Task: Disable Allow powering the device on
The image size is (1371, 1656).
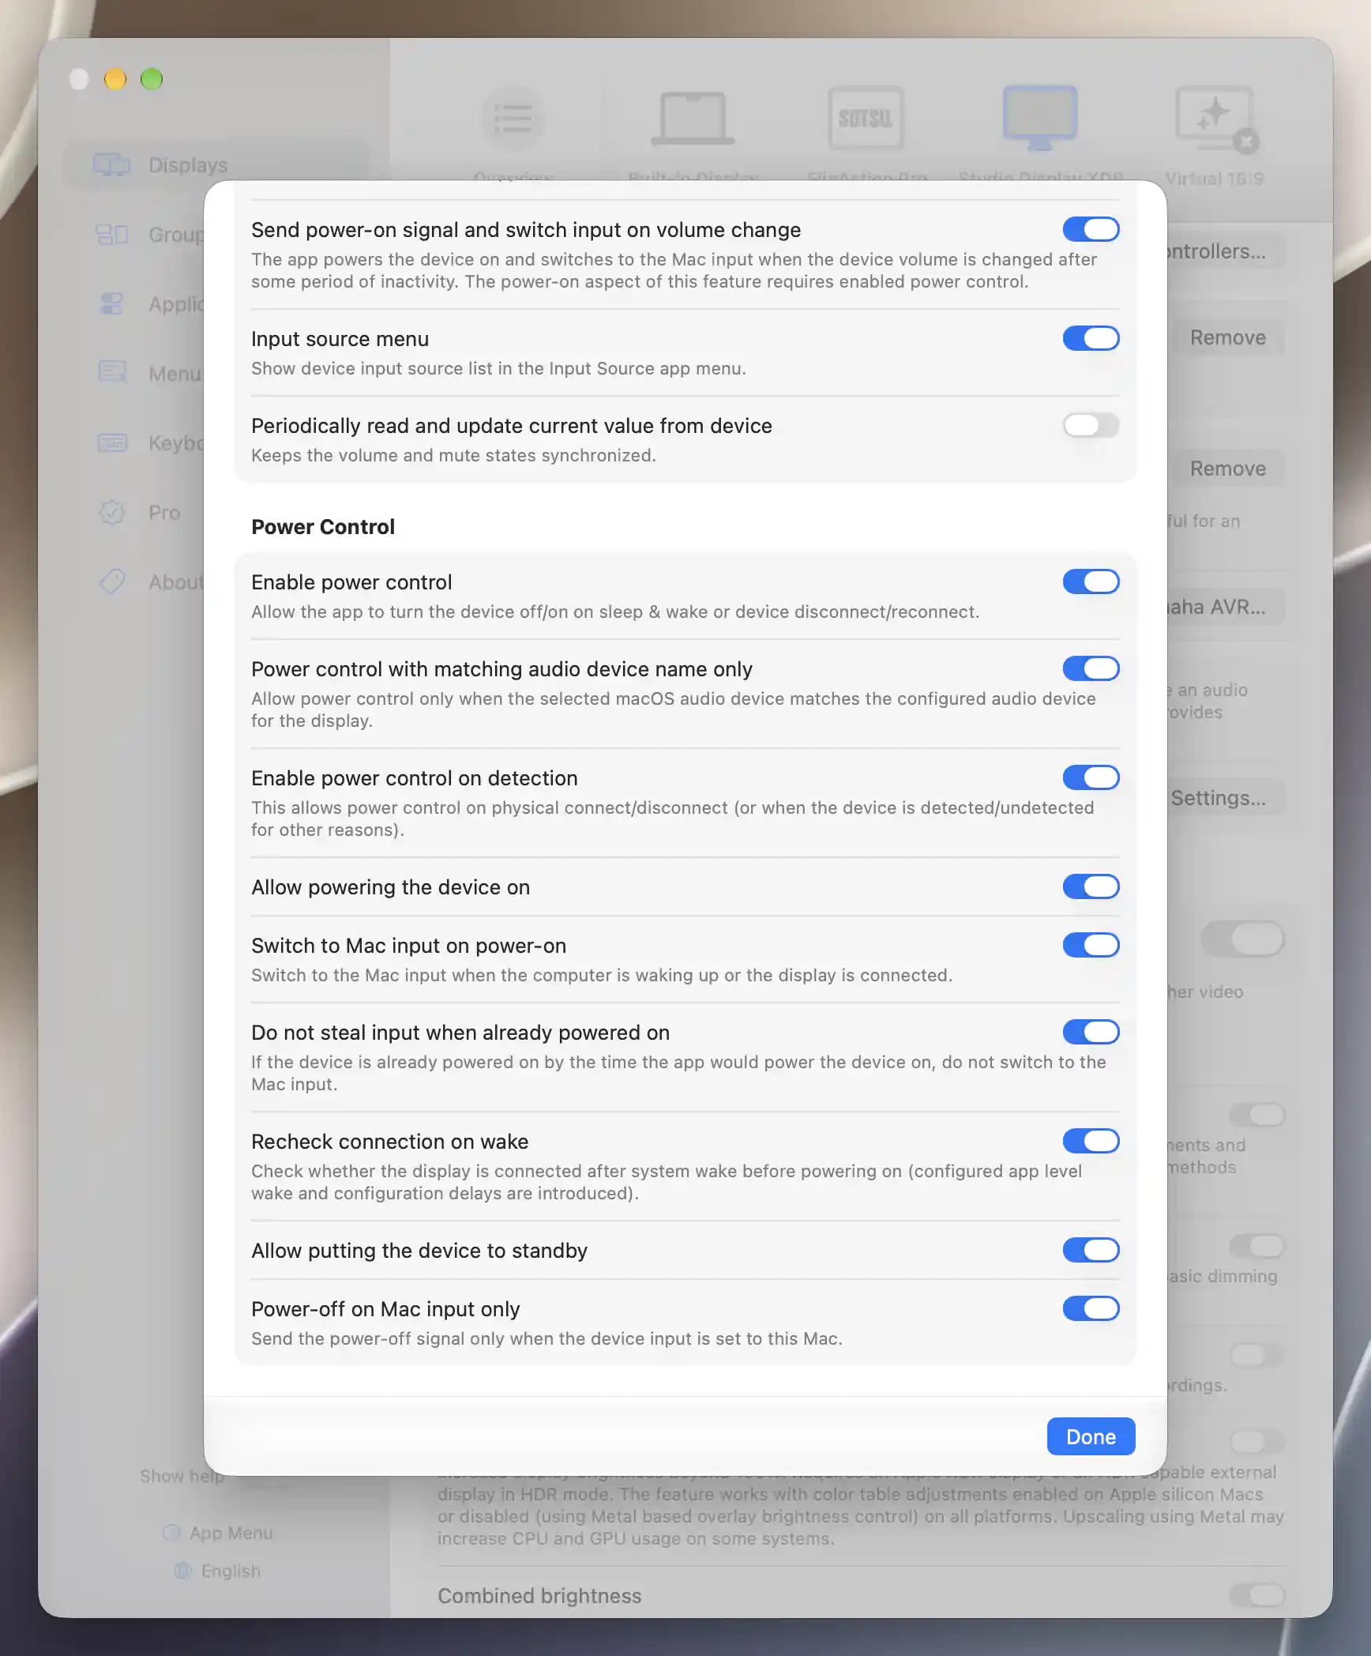Action: pyautogui.click(x=1091, y=887)
